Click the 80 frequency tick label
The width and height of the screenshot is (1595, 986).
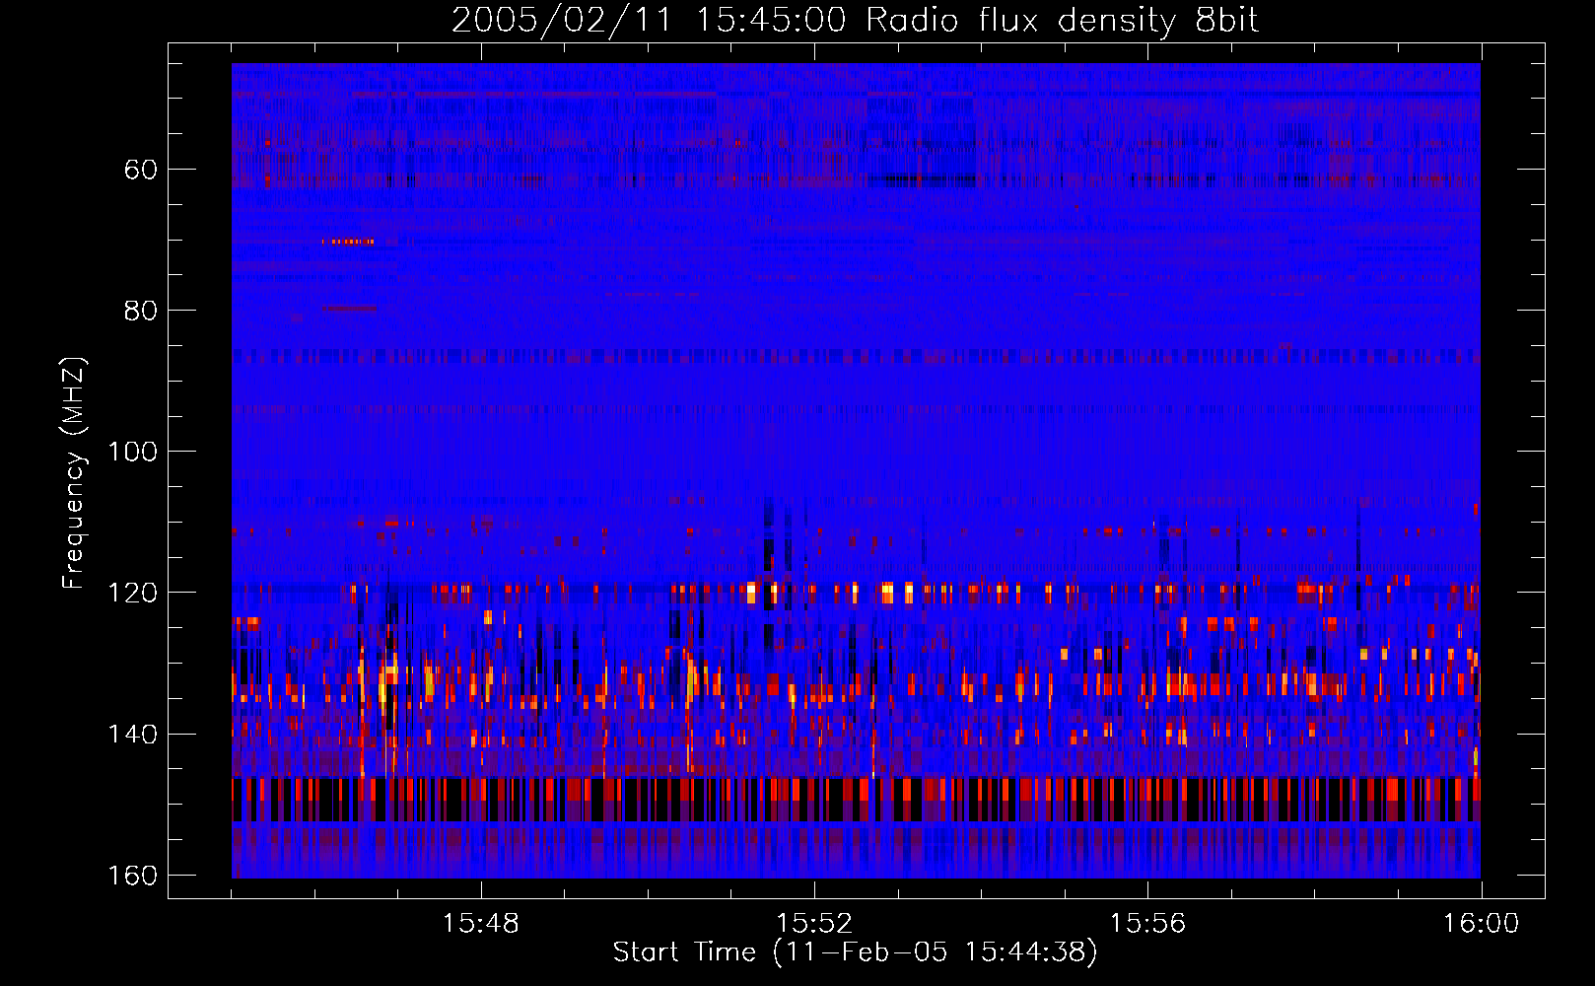141,311
